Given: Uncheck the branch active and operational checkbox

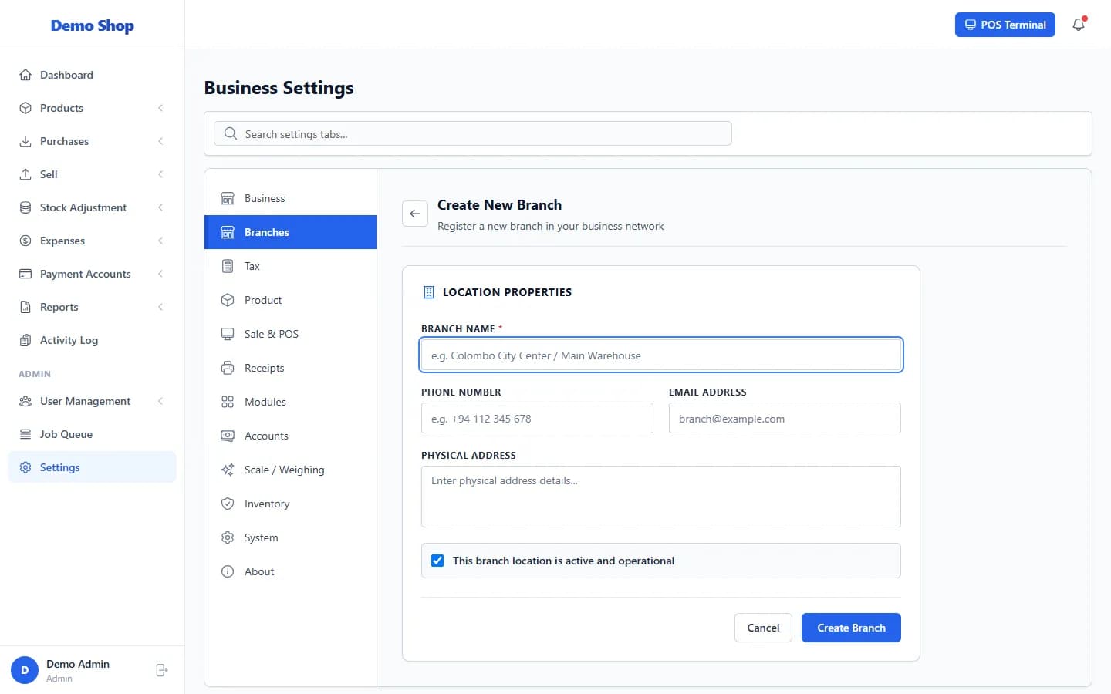Looking at the screenshot, I should (x=437, y=561).
